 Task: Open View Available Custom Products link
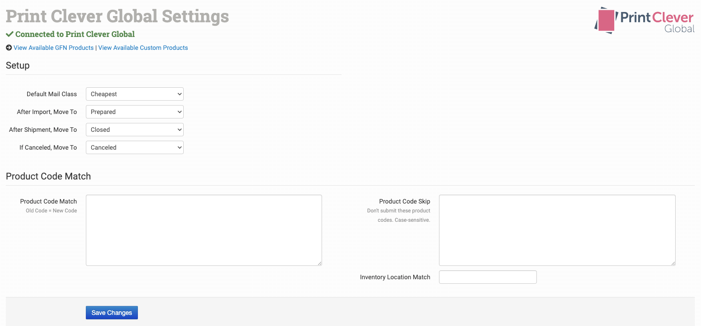click(143, 48)
